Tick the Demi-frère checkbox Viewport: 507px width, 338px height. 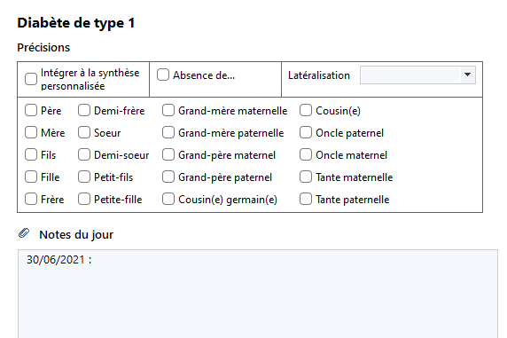84,110
